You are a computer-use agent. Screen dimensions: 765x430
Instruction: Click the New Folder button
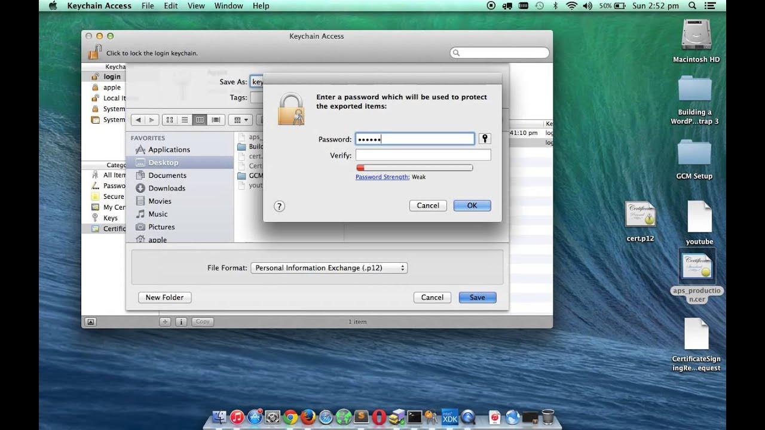164,297
